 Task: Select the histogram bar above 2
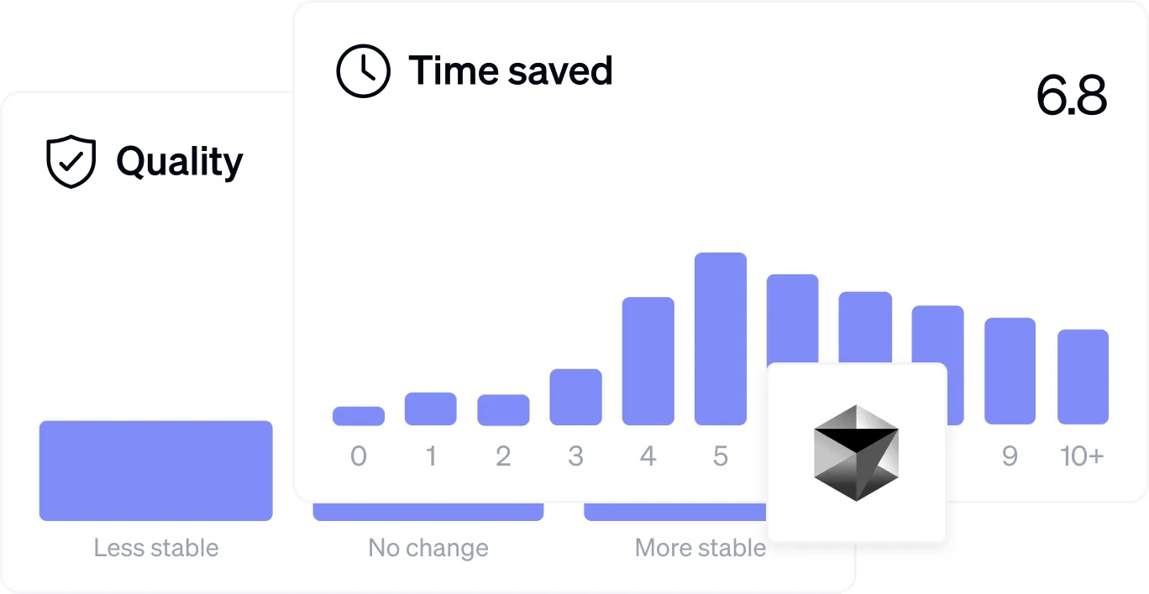[x=503, y=410]
